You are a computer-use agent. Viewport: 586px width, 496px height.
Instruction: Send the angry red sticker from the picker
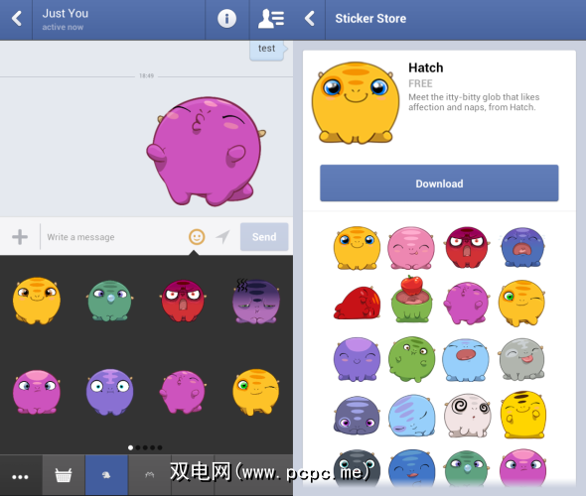[x=183, y=301]
